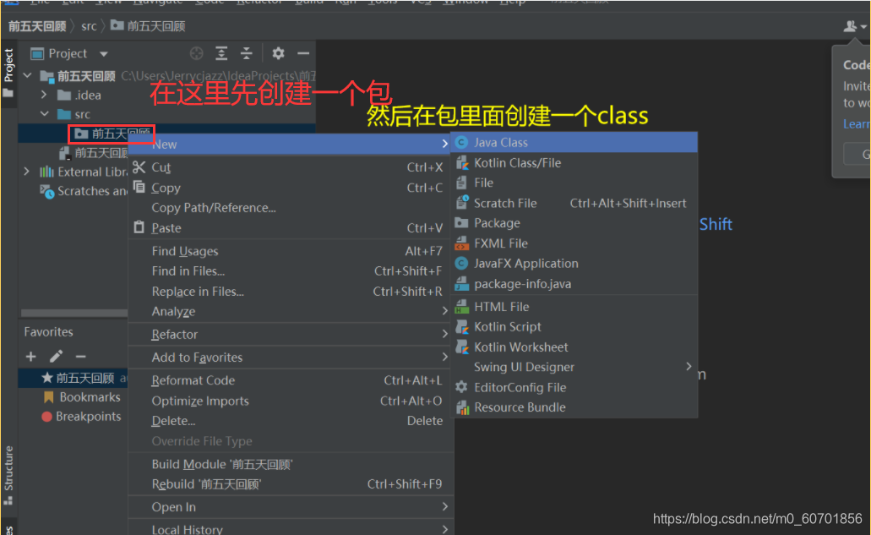The width and height of the screenshot is (871, 535).
Task: Click the minus icon in Favorites toolbar
Action: 81,356
